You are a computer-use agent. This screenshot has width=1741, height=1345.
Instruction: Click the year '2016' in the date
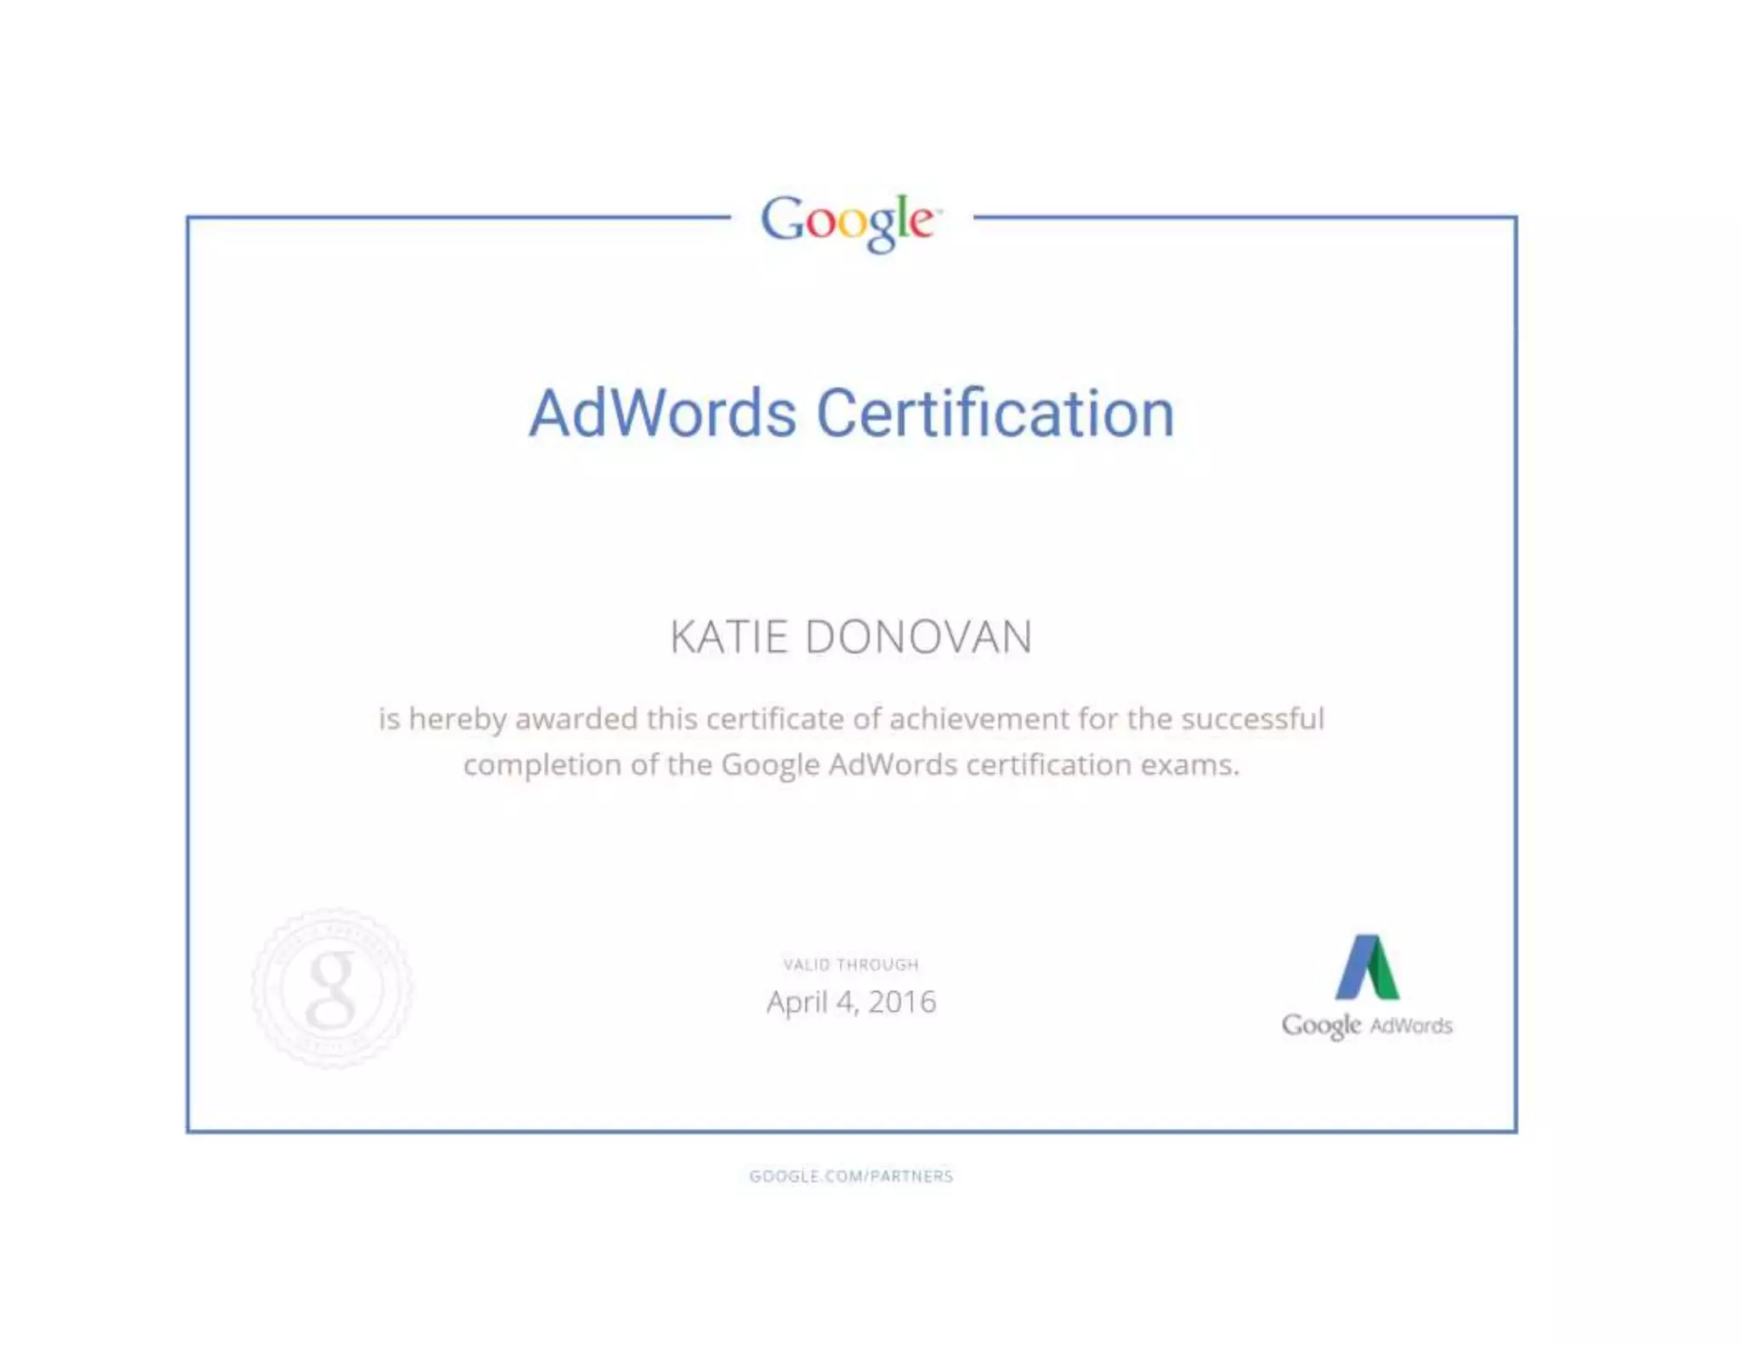point(902,1002)
